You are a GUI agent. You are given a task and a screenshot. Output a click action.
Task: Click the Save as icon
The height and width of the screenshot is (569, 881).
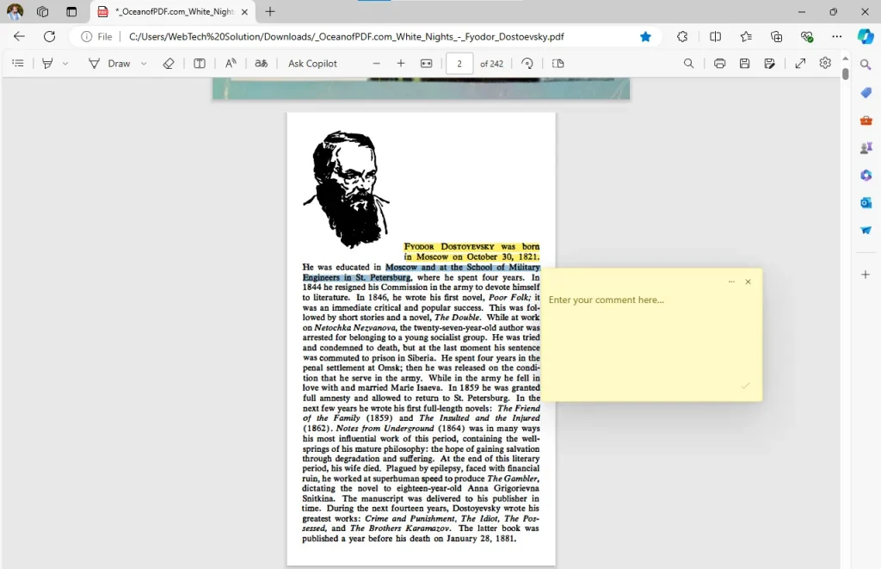[770, 64]
